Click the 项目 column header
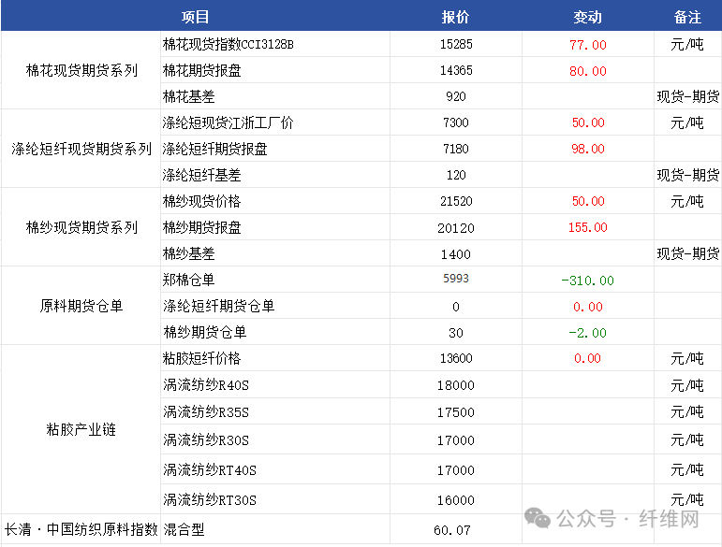 click(x=195, y=17)
